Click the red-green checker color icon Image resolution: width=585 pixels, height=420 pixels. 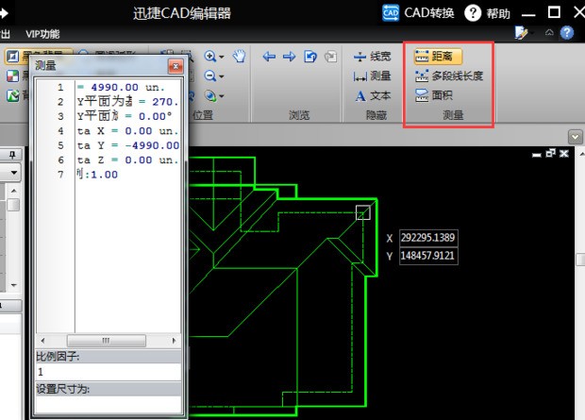pos(12,76)
